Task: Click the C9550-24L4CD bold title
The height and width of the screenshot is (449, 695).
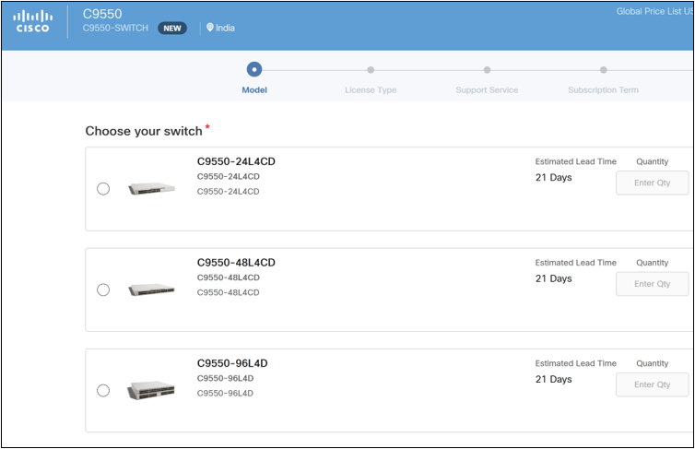Action: pyautogui.click(x=236, y=161)
